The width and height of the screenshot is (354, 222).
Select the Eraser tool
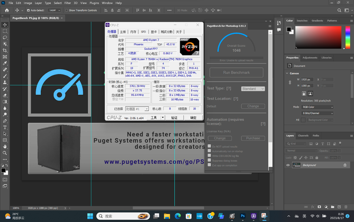(5, 95)
